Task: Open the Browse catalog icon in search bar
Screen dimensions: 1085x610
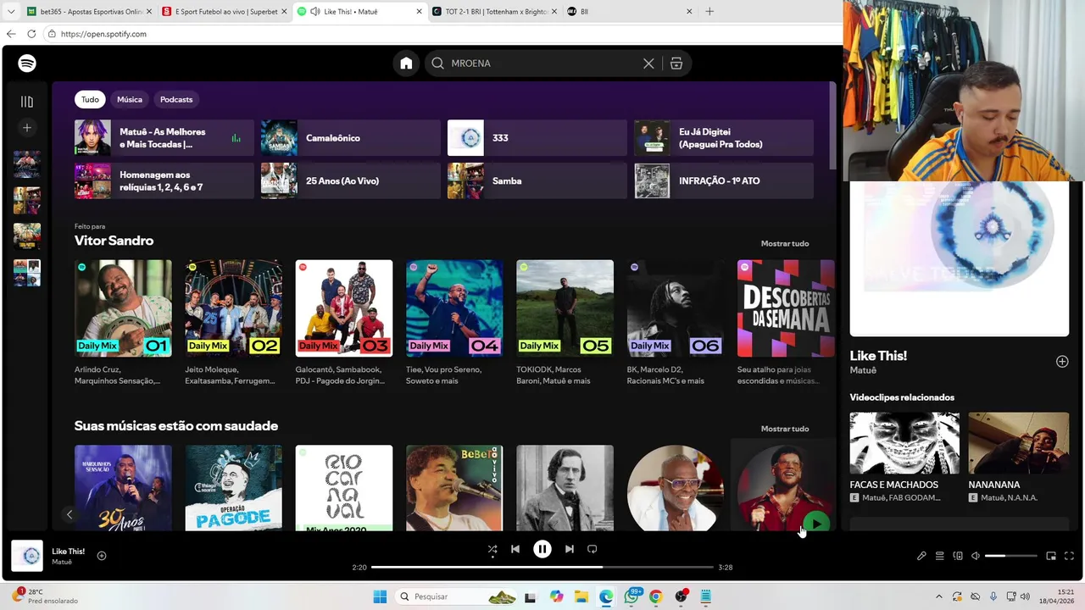Action: point(676,64)
